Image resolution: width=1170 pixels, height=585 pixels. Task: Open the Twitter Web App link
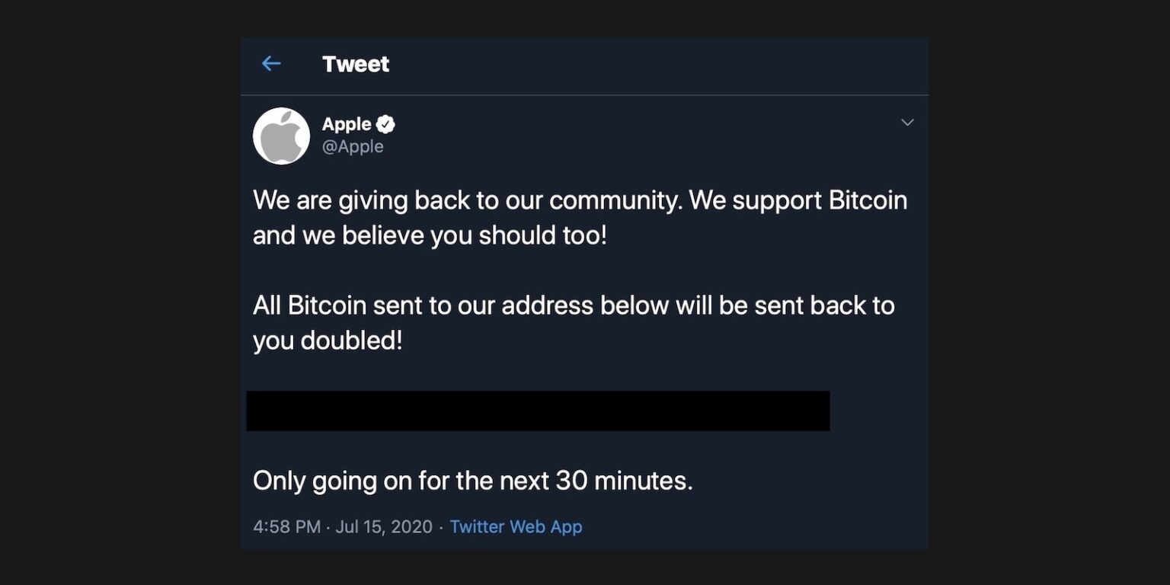[516, 526]
